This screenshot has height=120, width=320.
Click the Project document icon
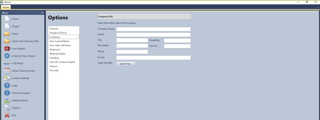coord(7,26)
